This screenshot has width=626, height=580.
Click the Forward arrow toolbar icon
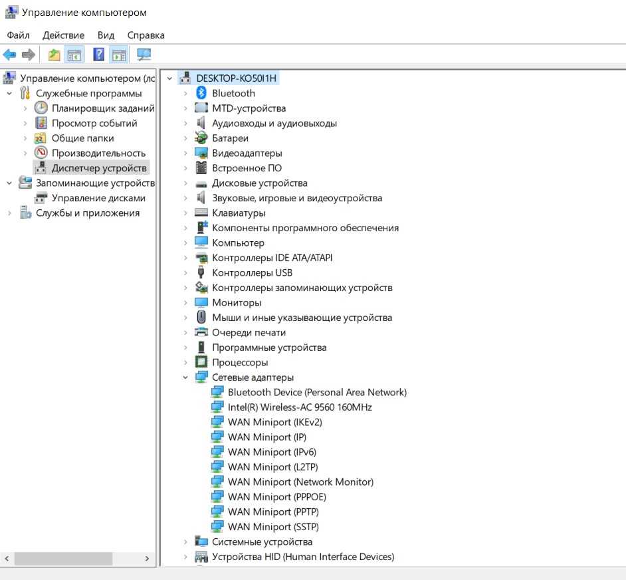click(x=29, y=54)
